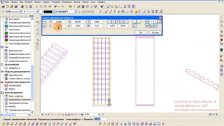Screen dimensions: 224x126
Task: Select the BAMTEC module
Action: coord(12,106)
